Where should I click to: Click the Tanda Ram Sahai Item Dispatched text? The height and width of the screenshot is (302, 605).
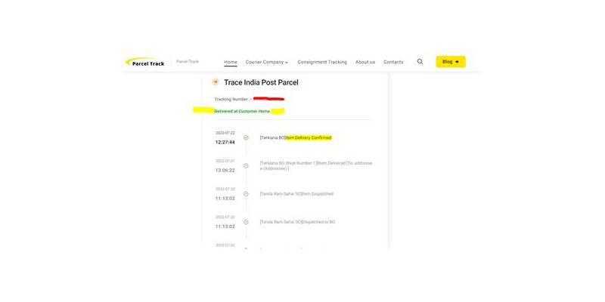[x=296, y=194]
